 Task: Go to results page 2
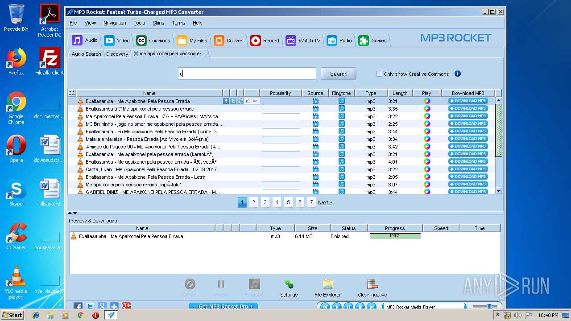click(253, 202)
